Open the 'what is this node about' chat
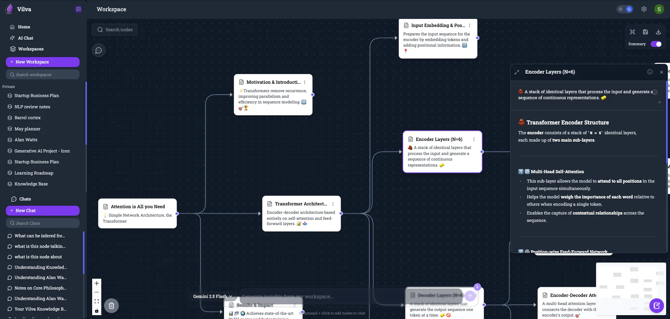 [38, 257]
